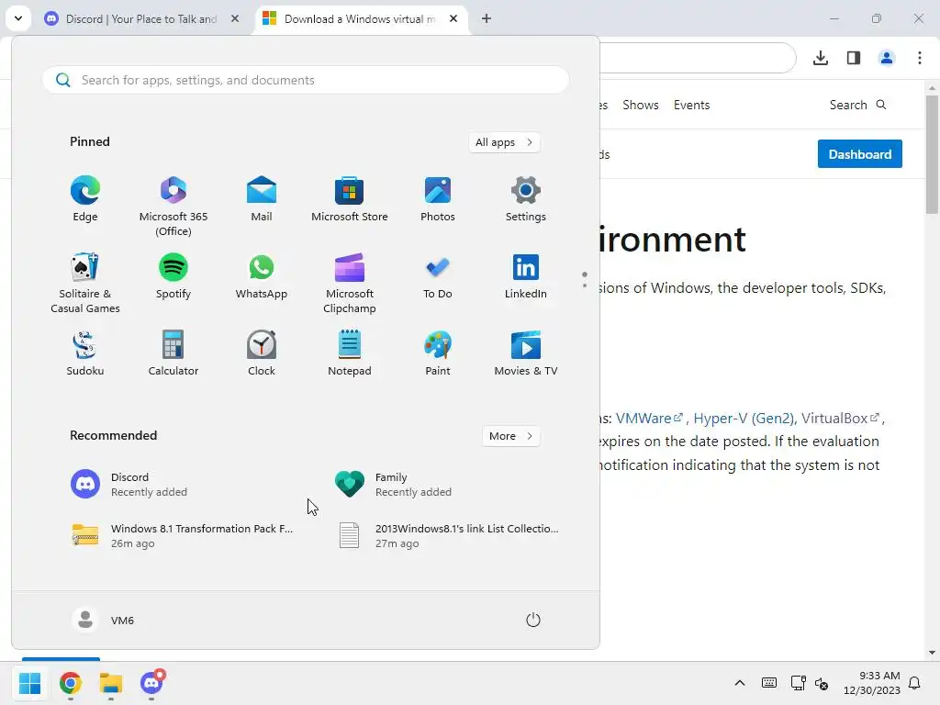The height and width of the screenshot is (705, 940).
Task: Open the Photos app
Action: [438, 199]
